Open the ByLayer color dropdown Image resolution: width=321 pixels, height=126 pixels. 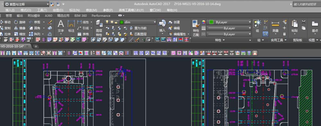pyautogui.click(x=229, y=22)
